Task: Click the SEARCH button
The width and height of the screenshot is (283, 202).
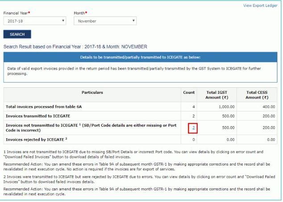Action: tap(17, 34)
